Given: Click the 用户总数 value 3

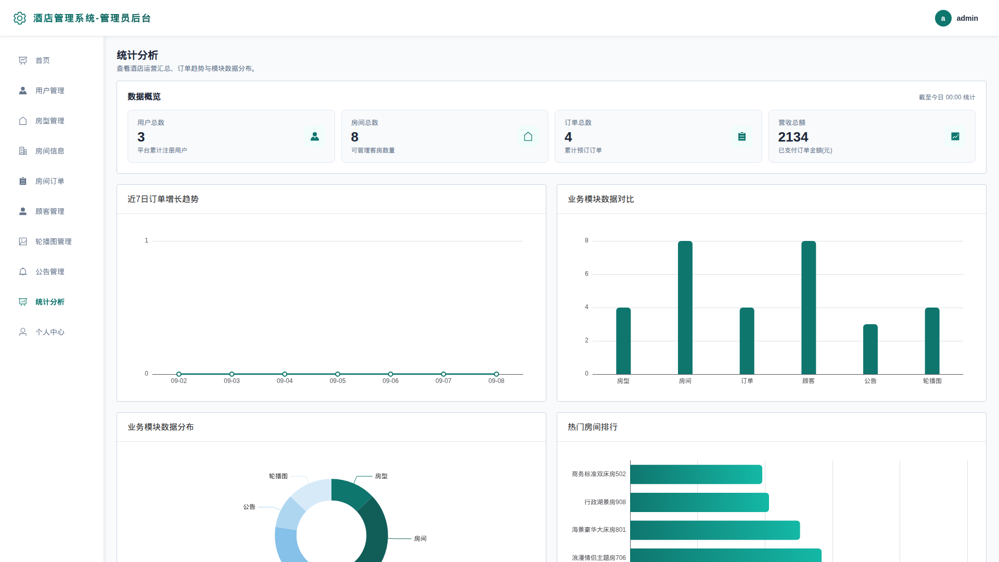Looking at the screenshot, I should 141,137.
